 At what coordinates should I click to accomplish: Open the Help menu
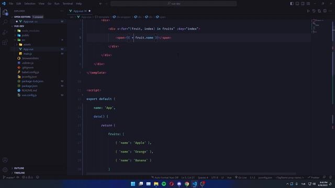click(x=79, y=4)
